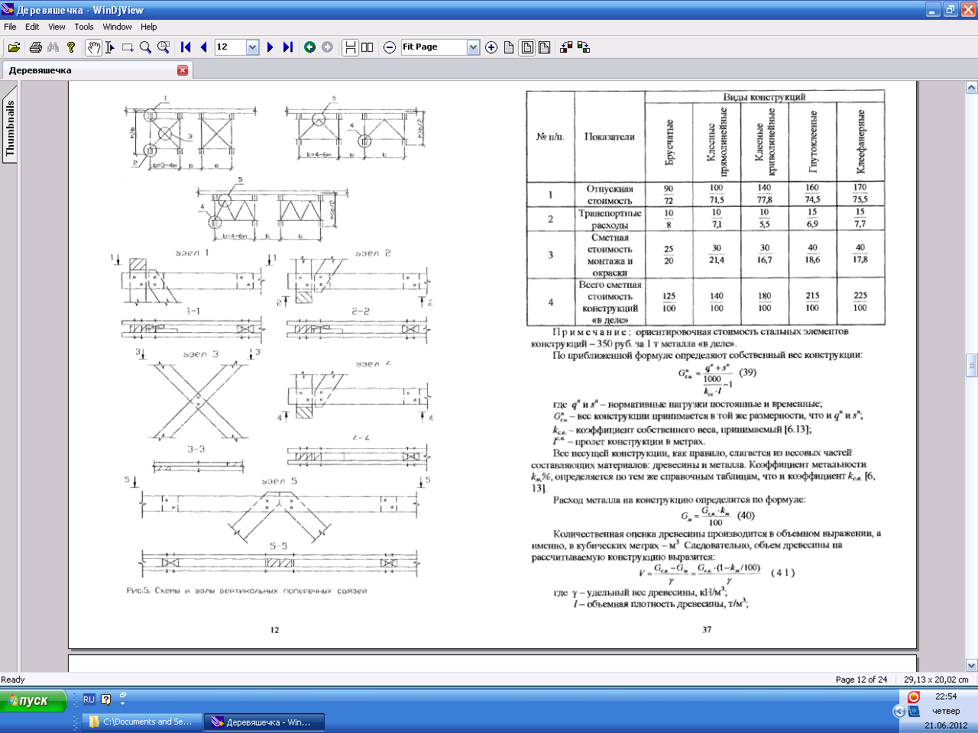Viewport: 978px width, 733px height.
Task: Go to the last page
Action: pyautogui.click(x=287, y=47)
